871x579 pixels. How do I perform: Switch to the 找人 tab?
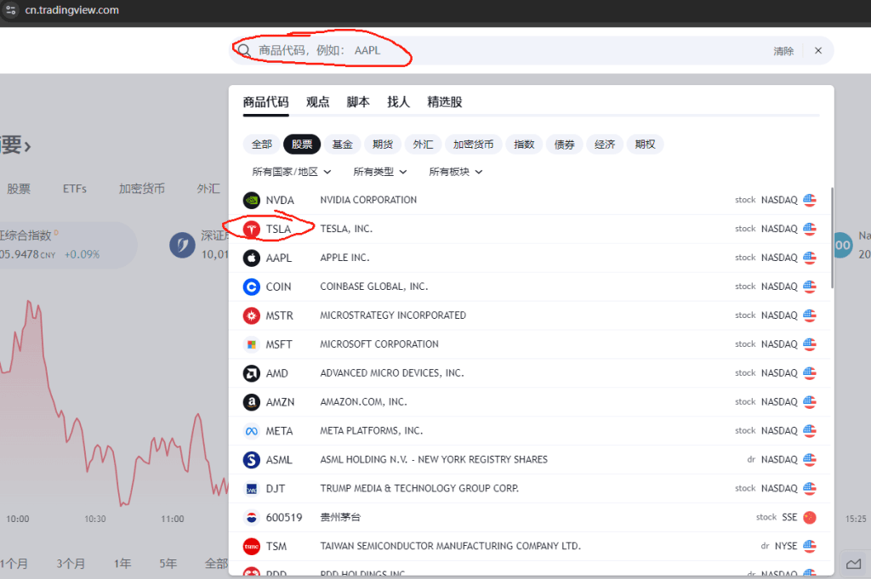coord(398,102)
